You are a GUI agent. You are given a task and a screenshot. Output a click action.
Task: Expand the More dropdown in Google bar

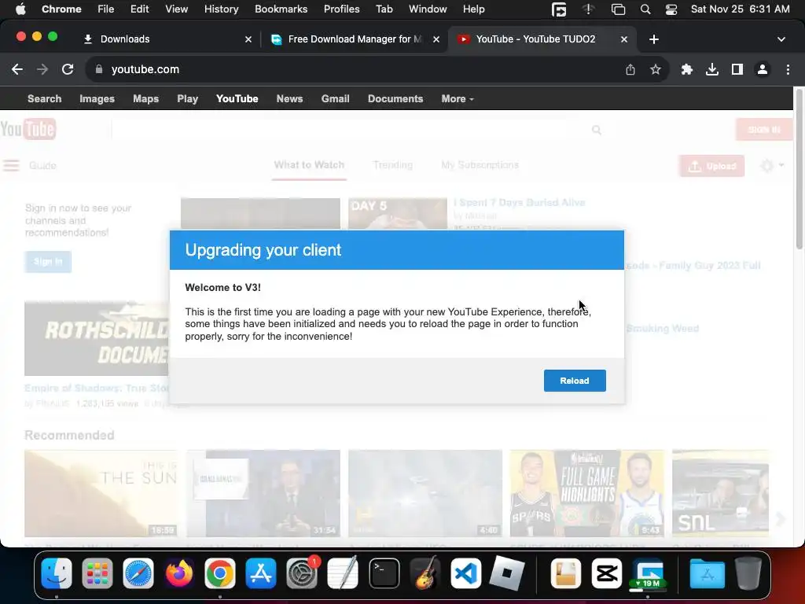pyautogui.click(x=458, y=98)
